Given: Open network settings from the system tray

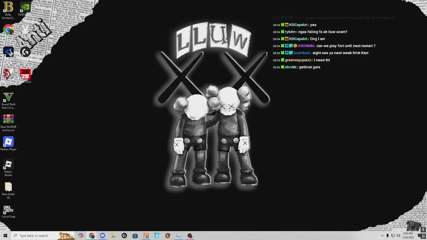Looking at the screenshot, I should [393, 236].
